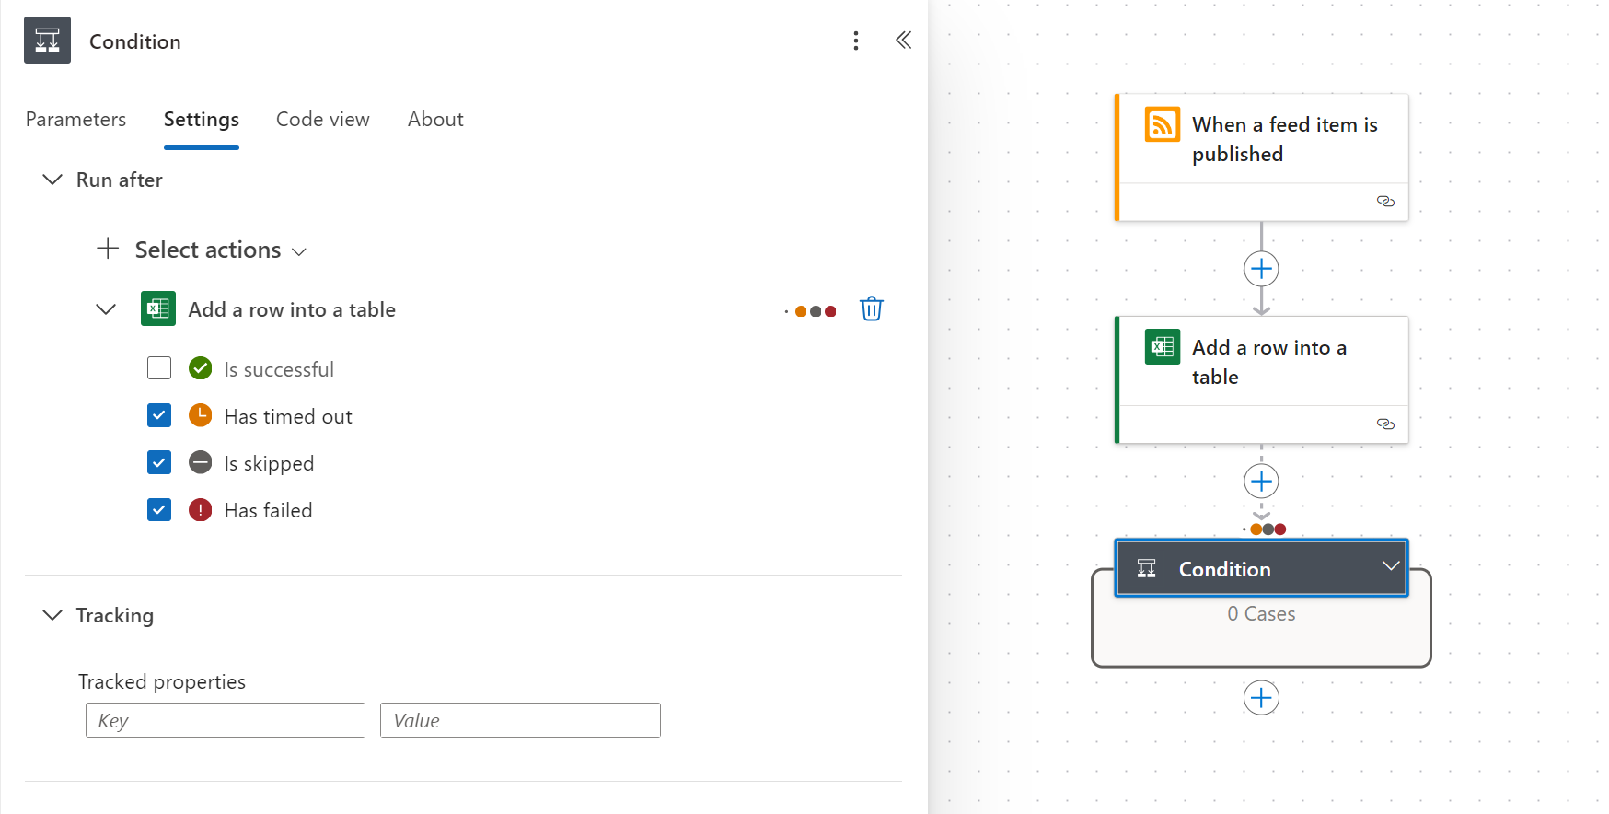Image resolution: width=1609 pixels, height=814 pixels.
Task: Click the RSS feed icon on trigger card
Action: tap(1163, 124)
